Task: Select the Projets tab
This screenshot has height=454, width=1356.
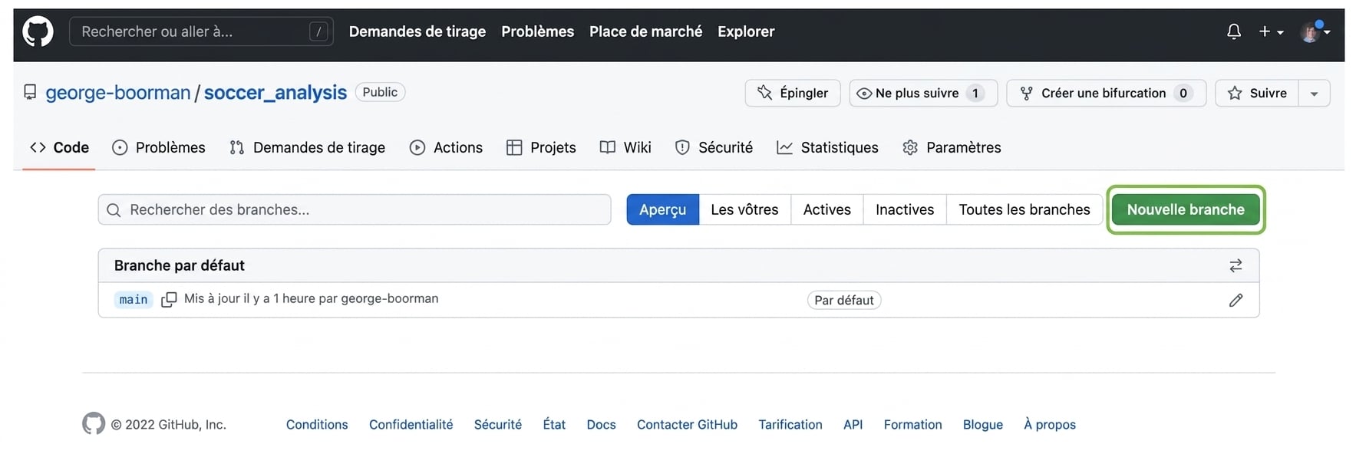Action: click(541, 147)
